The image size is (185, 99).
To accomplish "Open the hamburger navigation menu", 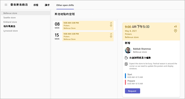I will (6, 5).
